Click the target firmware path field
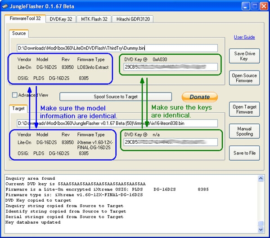 tap(117, 123)
